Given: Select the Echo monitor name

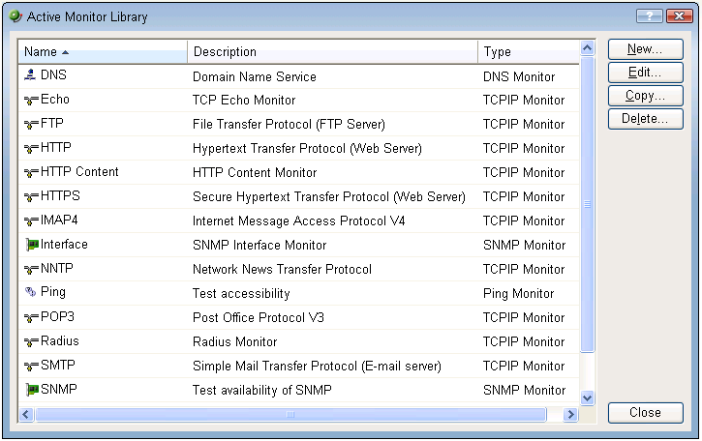Looking at the screenshot, I should 55,99.
